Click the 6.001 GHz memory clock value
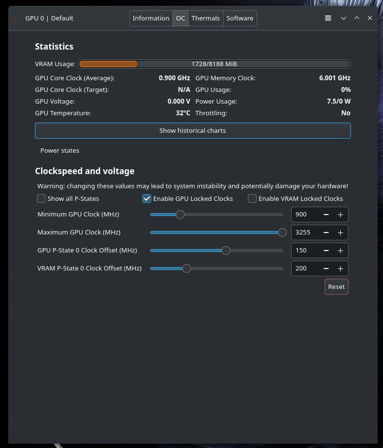 tap(335, 78)
